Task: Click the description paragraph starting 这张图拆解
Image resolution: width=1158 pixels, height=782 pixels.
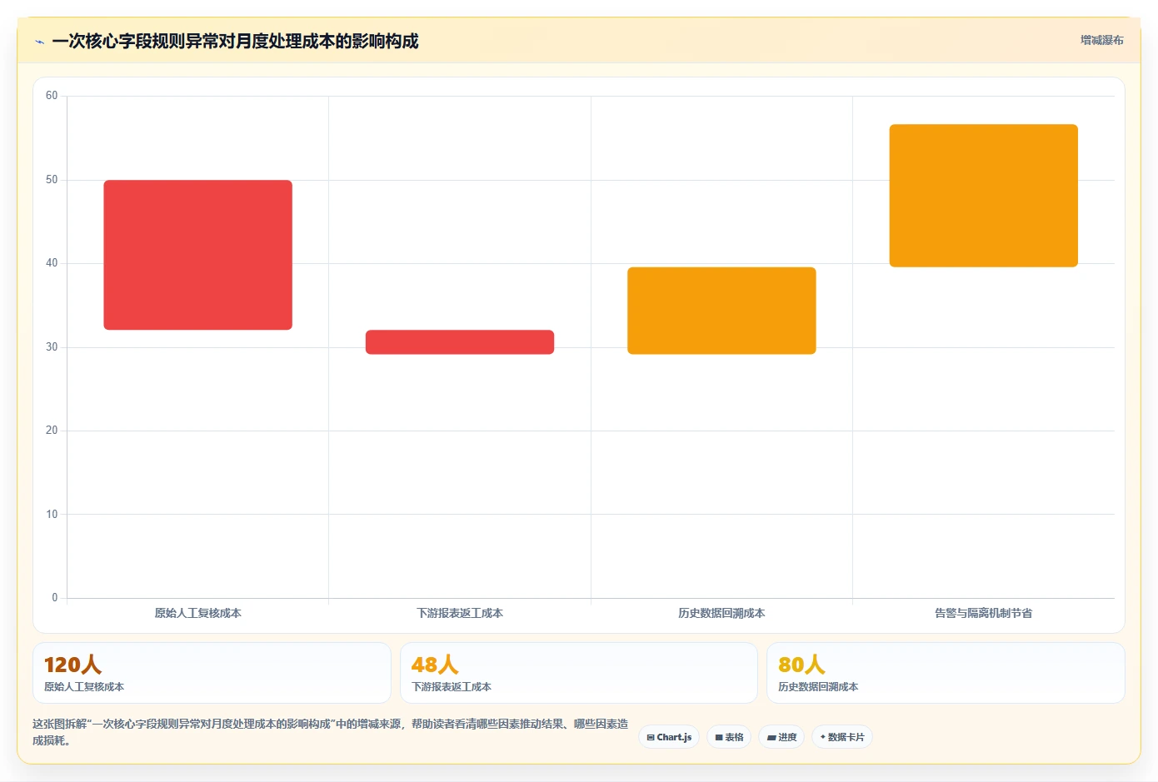Action: coord(331,732)
